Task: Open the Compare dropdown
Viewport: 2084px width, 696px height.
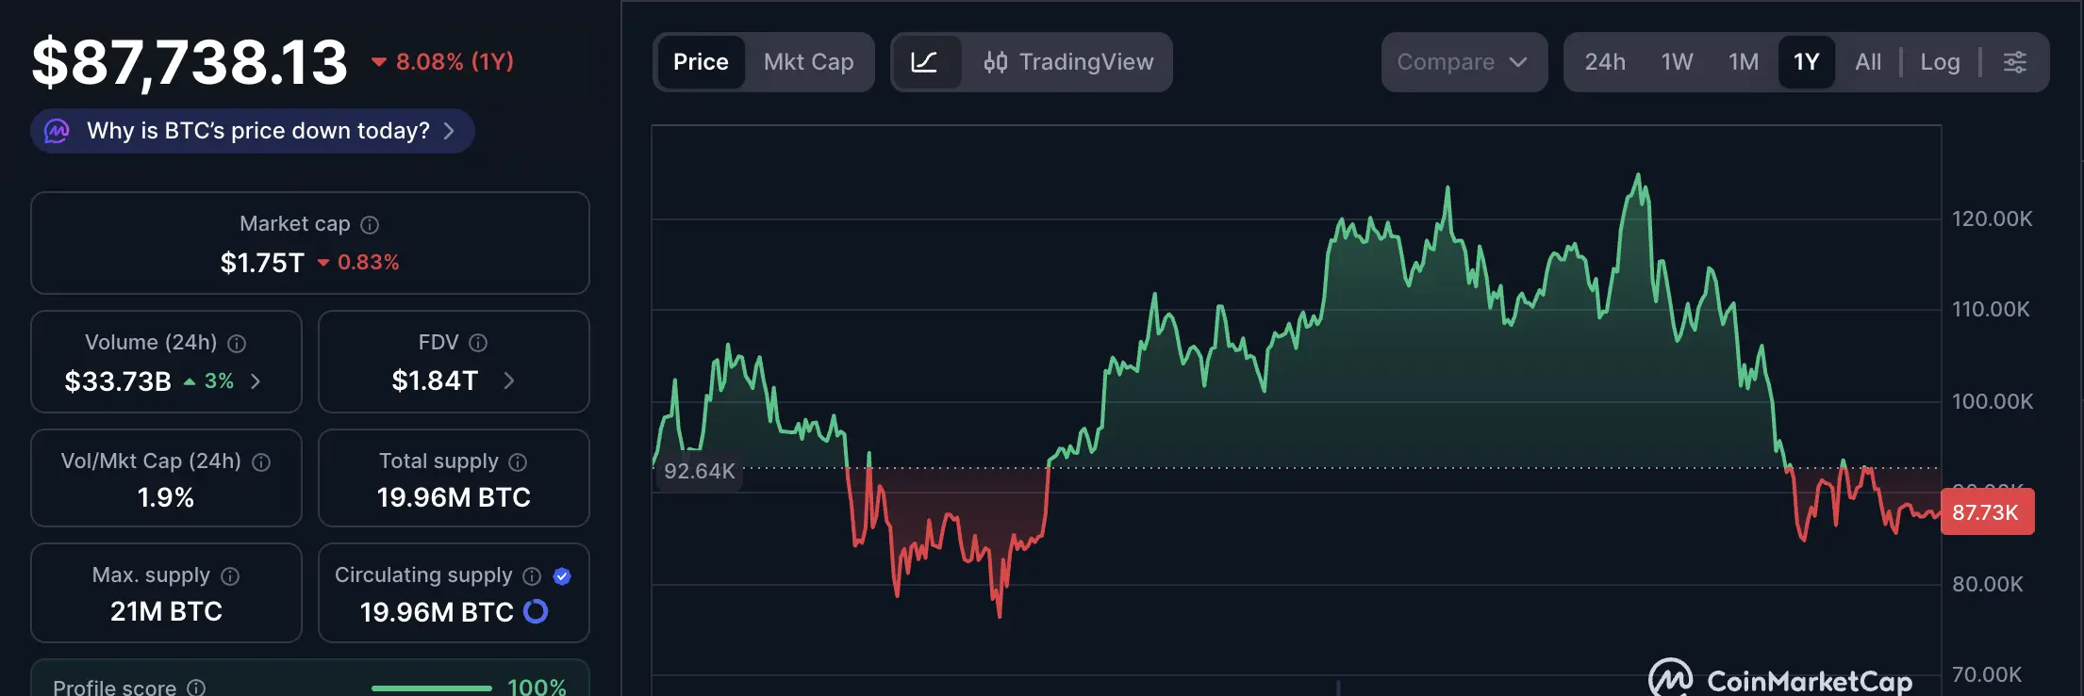Action: [x=1462, y=61]
